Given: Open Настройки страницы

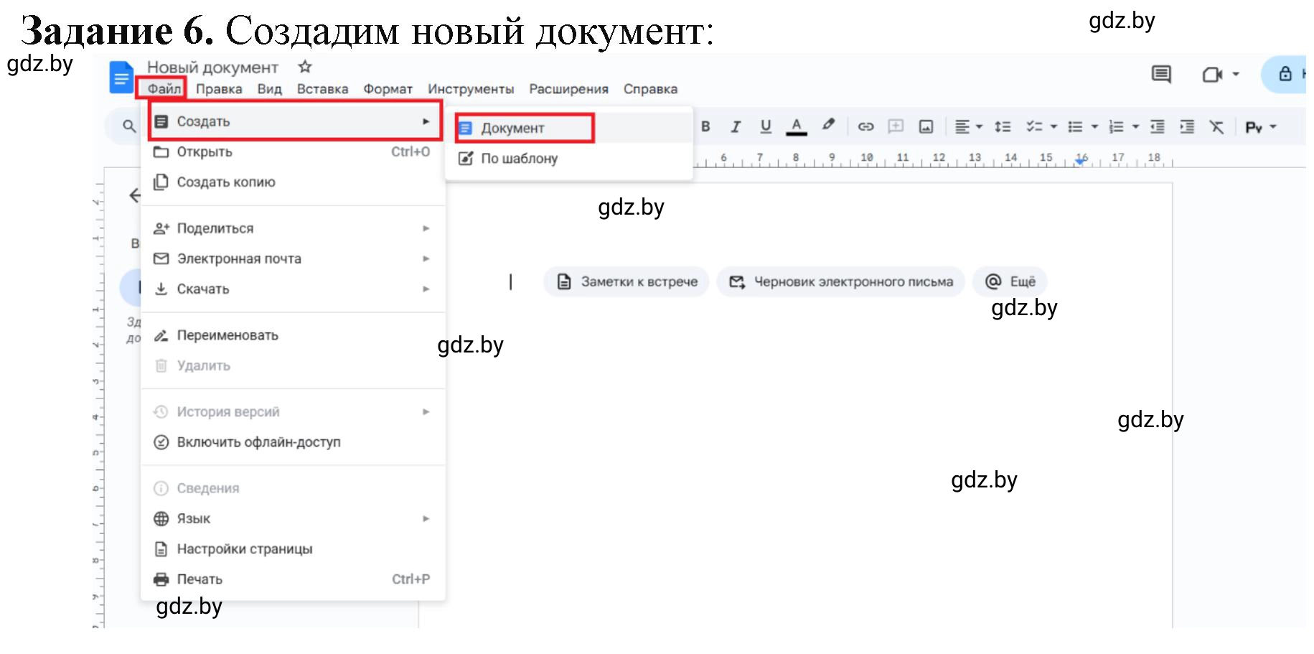Looking at the screenshot, I should [x=294, y=548].
